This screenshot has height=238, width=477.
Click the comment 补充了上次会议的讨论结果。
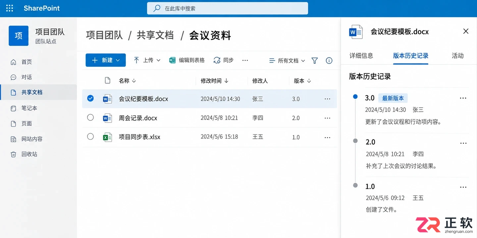tap(402, 166)
